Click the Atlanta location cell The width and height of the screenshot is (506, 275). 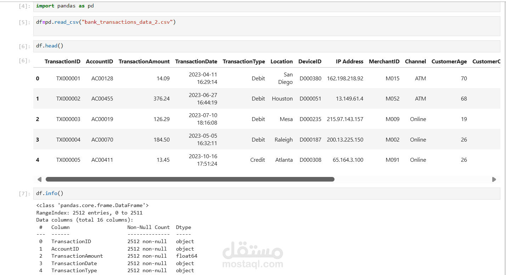click(284, 160)
